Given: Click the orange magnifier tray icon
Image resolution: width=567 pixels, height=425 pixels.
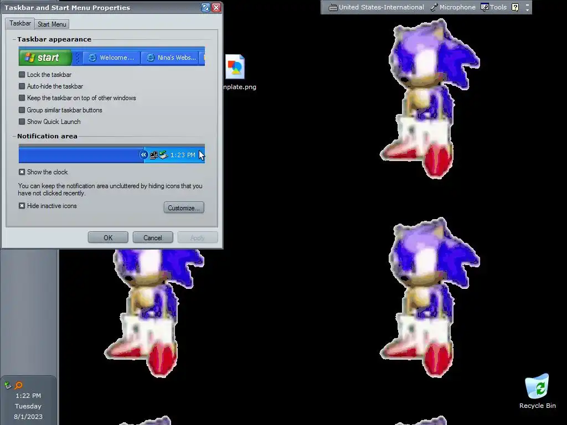Looking at the screenshot, I should (x=18, y=385).
